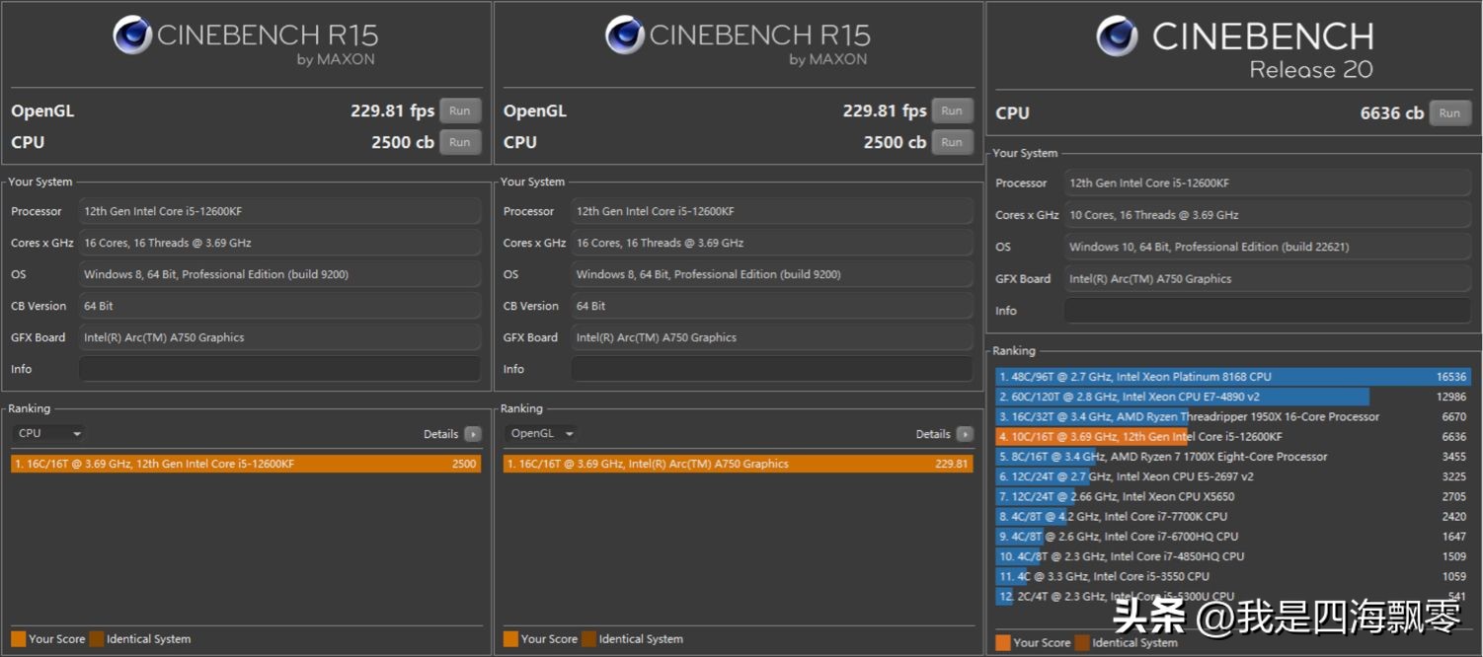Click the Identical System legend icon in Release 20
Image resolution: width=1483 pixels, height=657 pixels.
[1083, 642]
